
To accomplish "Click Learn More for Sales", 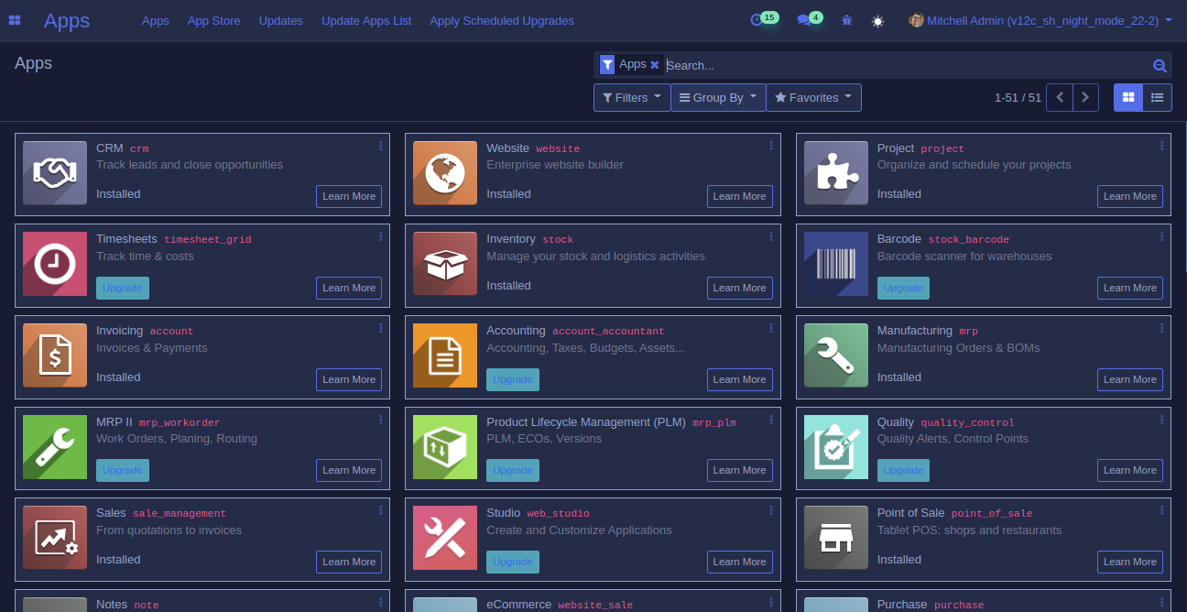I will pos(349,562).
